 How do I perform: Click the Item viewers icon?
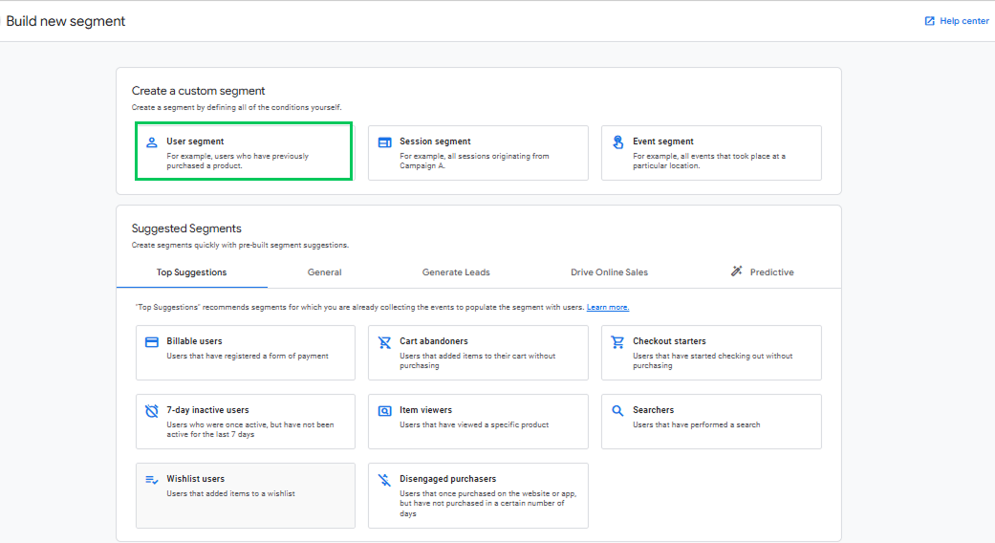(384, 411)
